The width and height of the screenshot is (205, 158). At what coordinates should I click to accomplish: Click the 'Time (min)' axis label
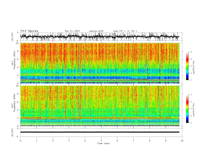104,143
